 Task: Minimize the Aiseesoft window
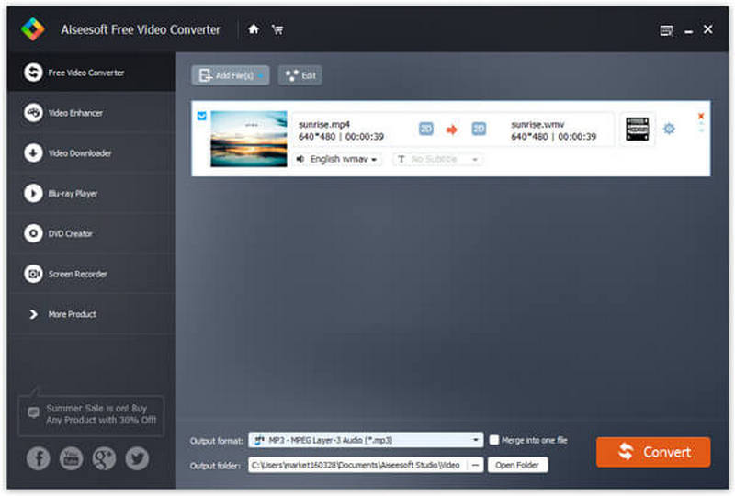(x=688, y=31)
